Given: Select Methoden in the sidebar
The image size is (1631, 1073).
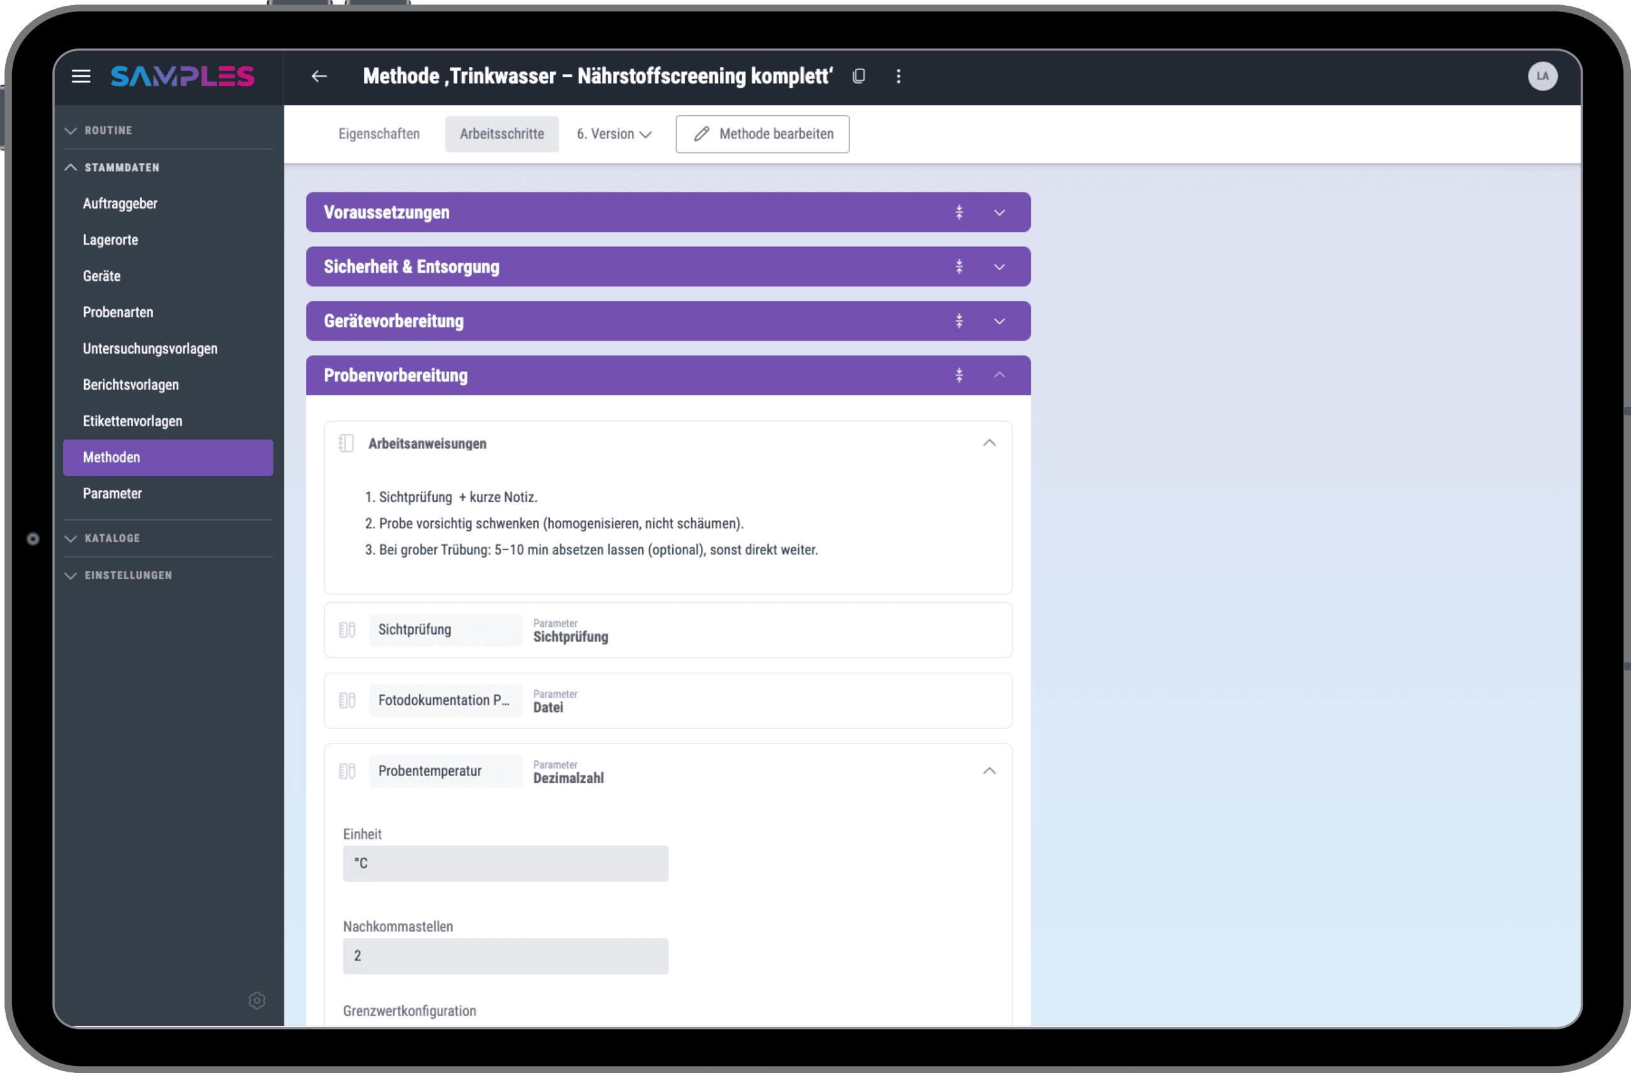Looking at the screenshot, I should click(168, 457).
